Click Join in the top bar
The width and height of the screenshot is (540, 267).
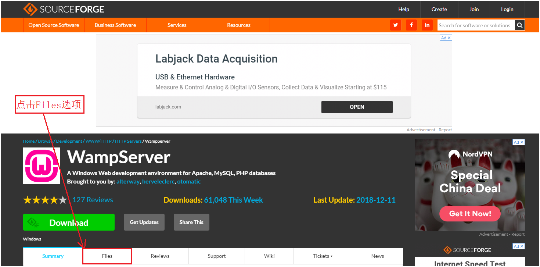[x=474, y=9]
